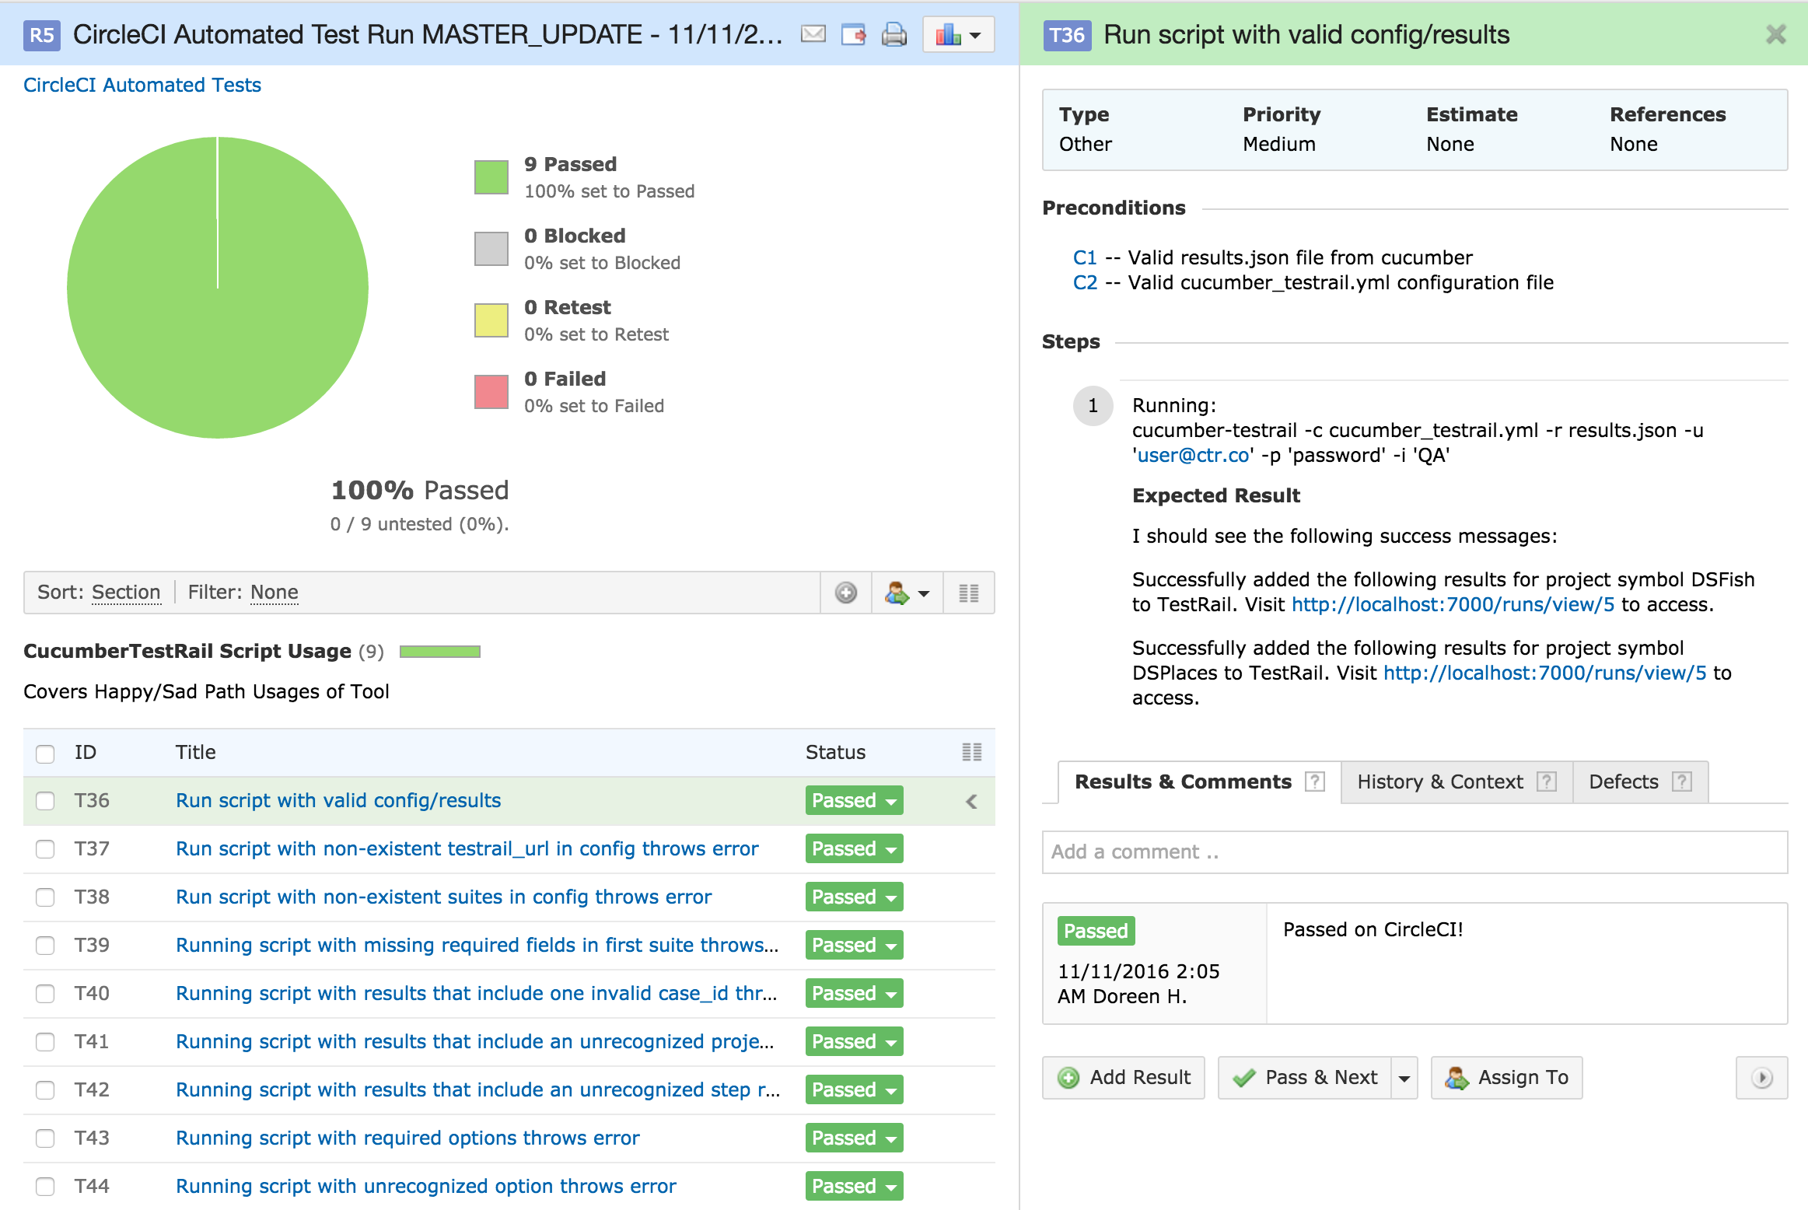Open the Defects tab
The image size is (1808, 1210).
1623,782
